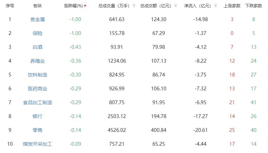Click the 板块 column header
The width and height of the screenshot is (268, 153).
[x=37, y=6]
